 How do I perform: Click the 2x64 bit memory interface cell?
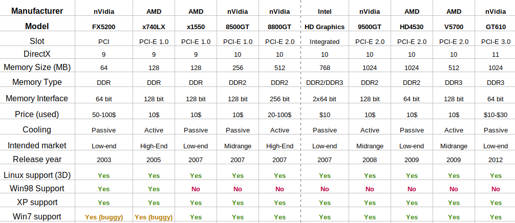325,99
